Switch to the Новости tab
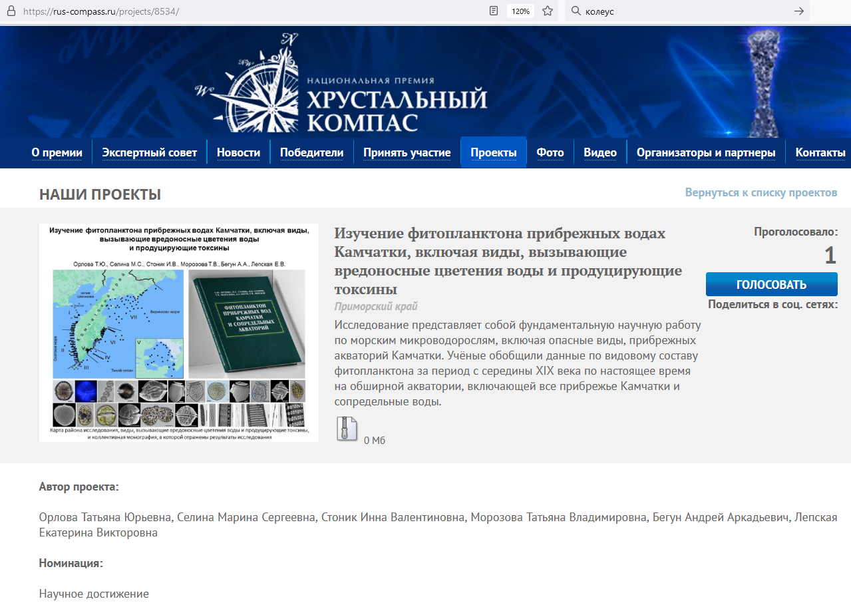The image size is (851, 613). [x=238, y=152]
